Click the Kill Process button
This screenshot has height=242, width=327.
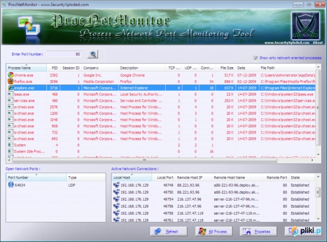coord(214,231)
